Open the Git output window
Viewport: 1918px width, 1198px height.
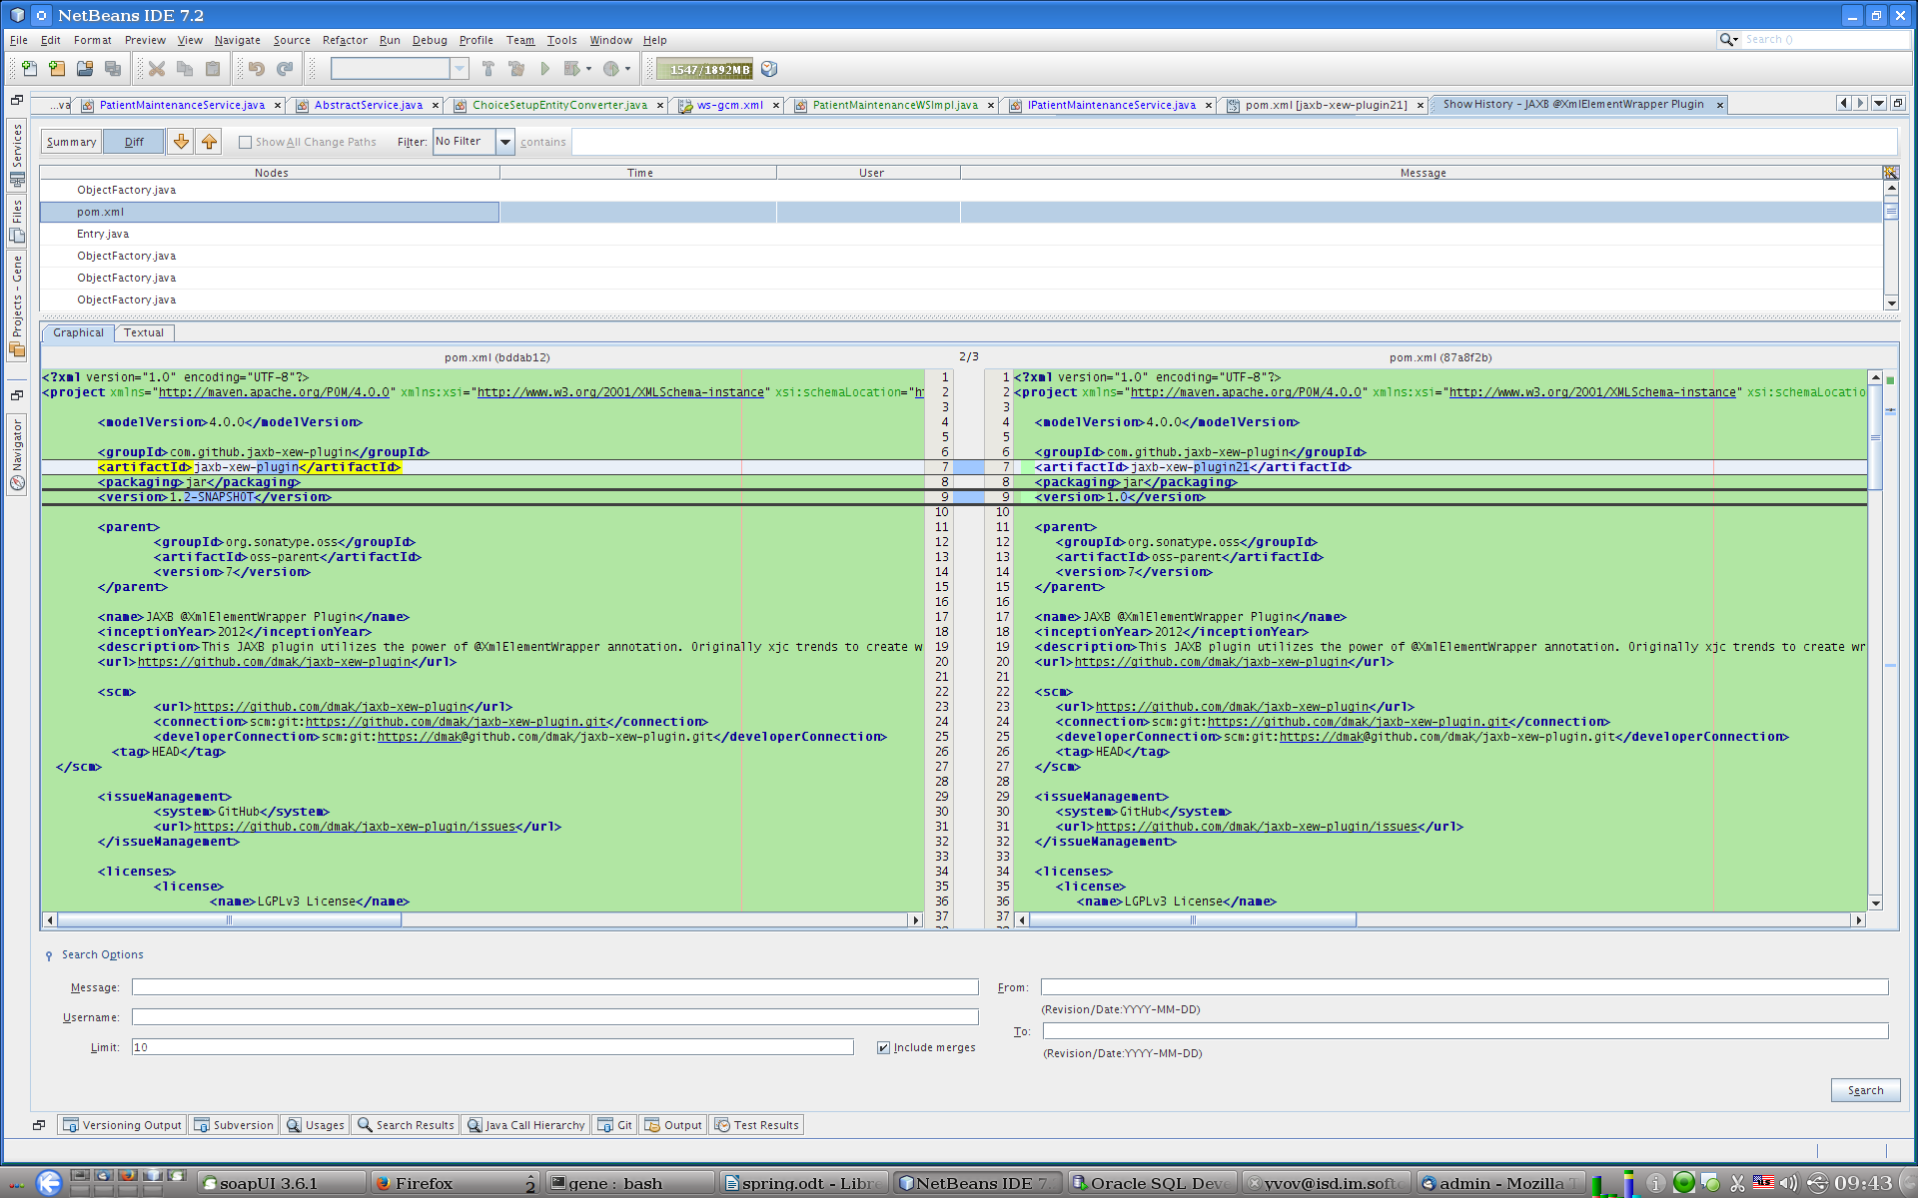coord(614,1125)
